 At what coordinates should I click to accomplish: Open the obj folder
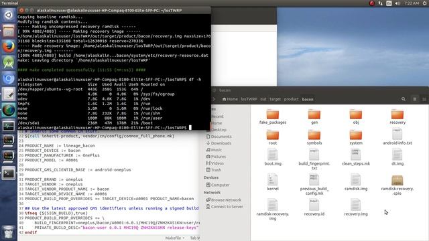(x=356, y=116)
